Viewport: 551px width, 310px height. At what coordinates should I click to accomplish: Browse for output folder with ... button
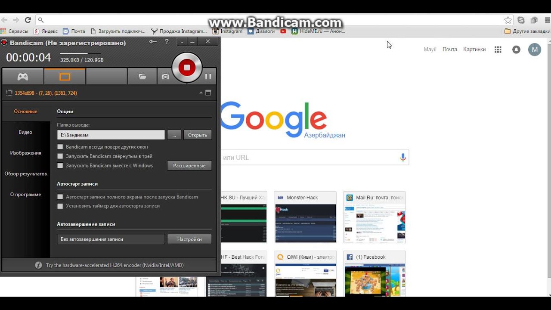174,135
